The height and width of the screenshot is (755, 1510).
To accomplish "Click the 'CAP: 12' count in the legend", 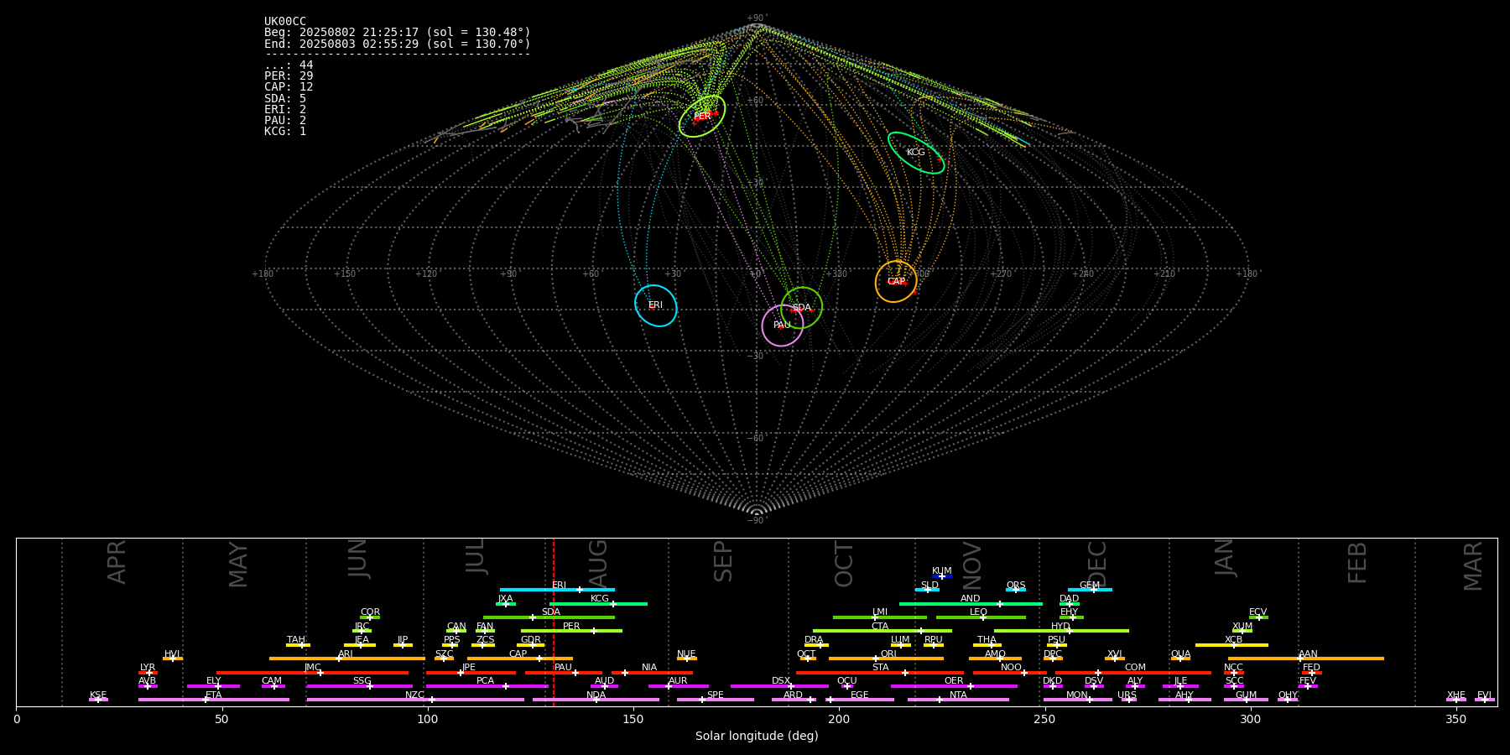I will point(289,87).
